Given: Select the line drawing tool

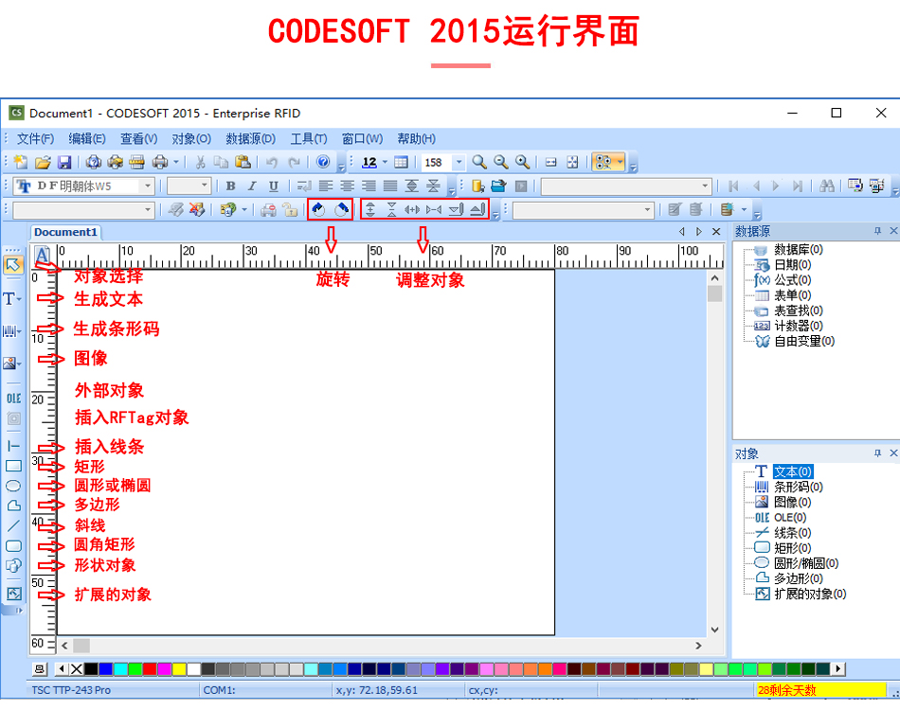Looking at the screenshot, I should tap(14, 446).
